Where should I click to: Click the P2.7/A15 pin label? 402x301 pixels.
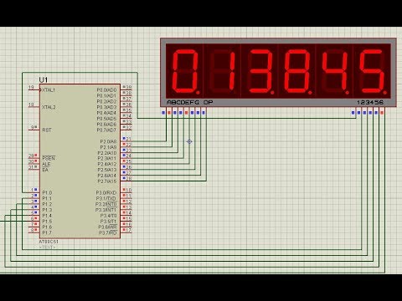pos(107,181)
